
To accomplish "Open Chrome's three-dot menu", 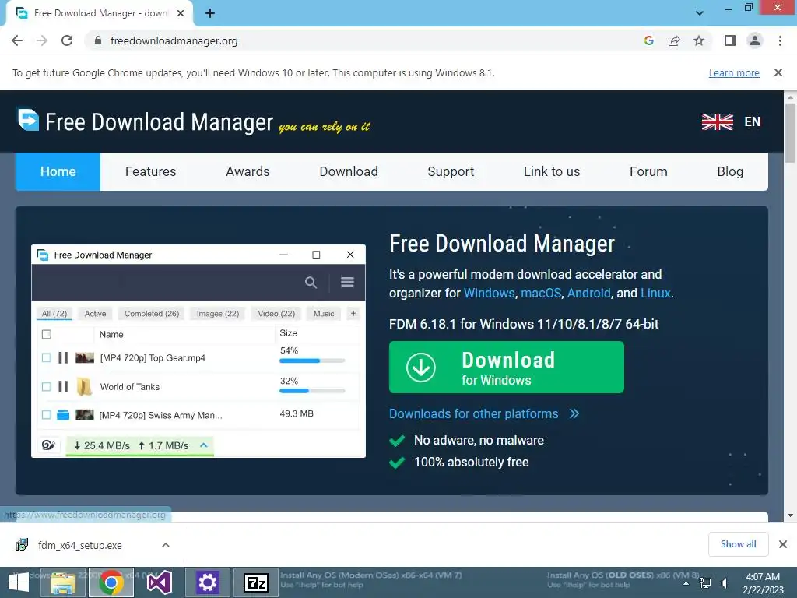I will (x=780, y=40).
